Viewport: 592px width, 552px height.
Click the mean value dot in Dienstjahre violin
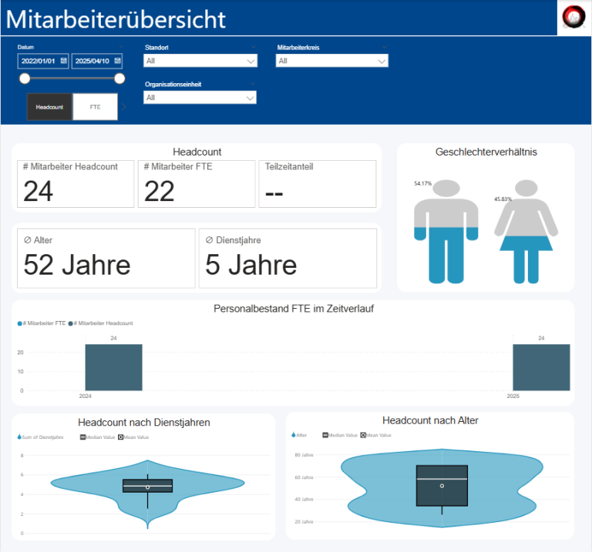(x=147, y=487)
